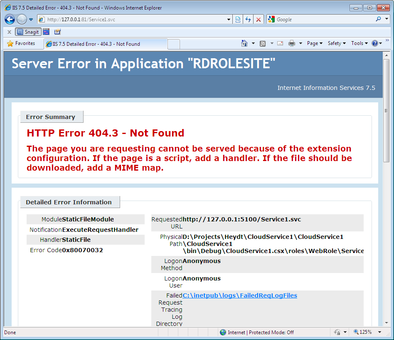Click the 'Server Error in Application' title
The width and height of the screenshot is (394, 340).
pyautogui.click(x=143, y=64)
